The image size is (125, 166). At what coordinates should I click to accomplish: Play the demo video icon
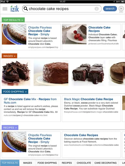point(121,8)
